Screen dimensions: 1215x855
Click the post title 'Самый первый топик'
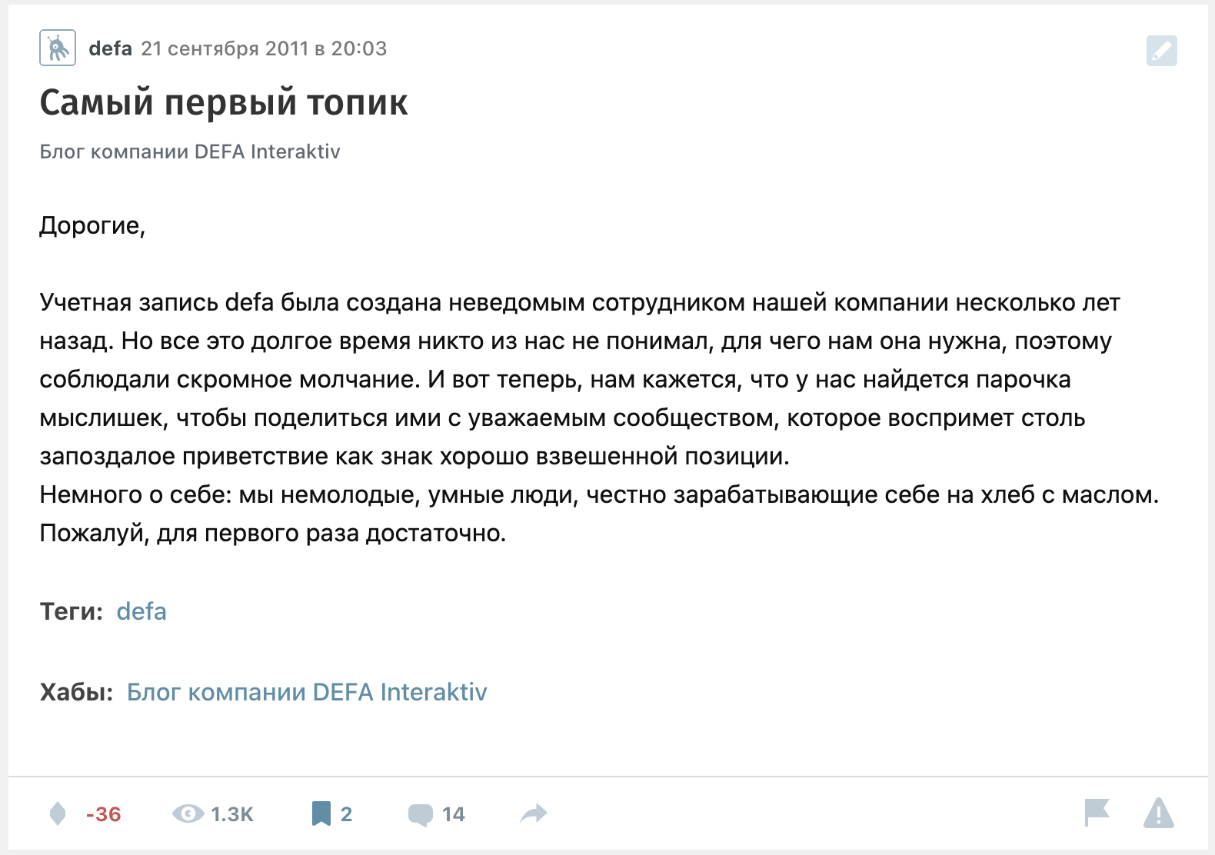click(x=224, y=102)
